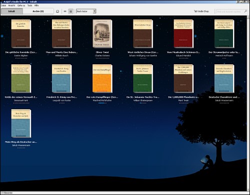Switch to list view icon
Image resolution: width=250 pixels, height=195 pixels.
tap(65, 11)
